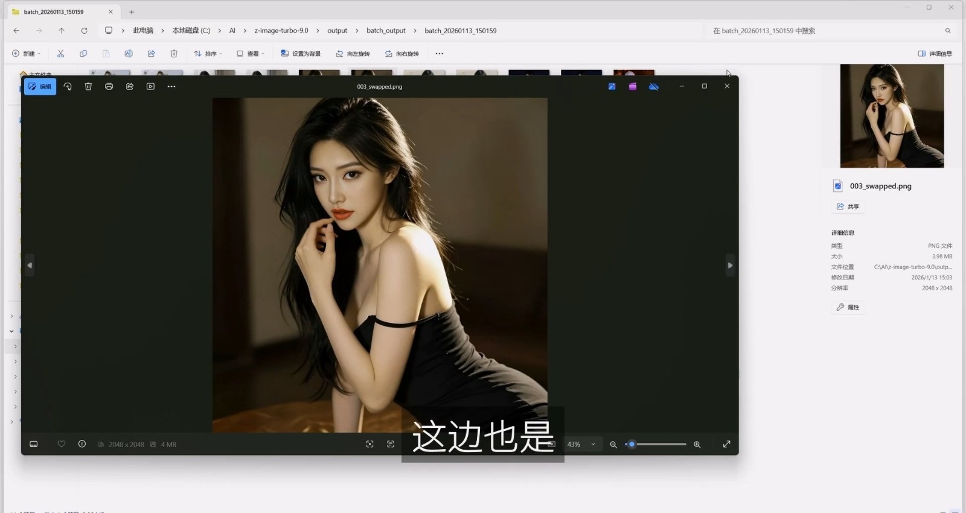Zoom in the photo
The height and width of the screenshot is (513, 966).
click(x=697, y=444)
